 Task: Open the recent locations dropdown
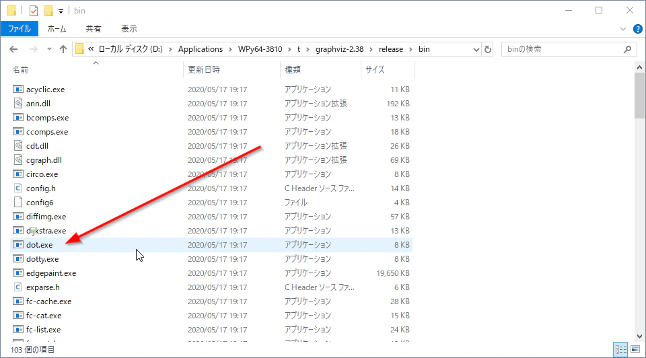point(49,49)
